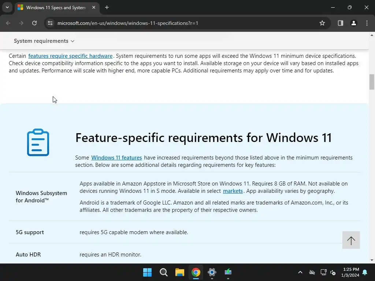Go back to the previous page
The height and width of the screenshot is (281, 375).
pyautogui.click(x=8, y=23)
